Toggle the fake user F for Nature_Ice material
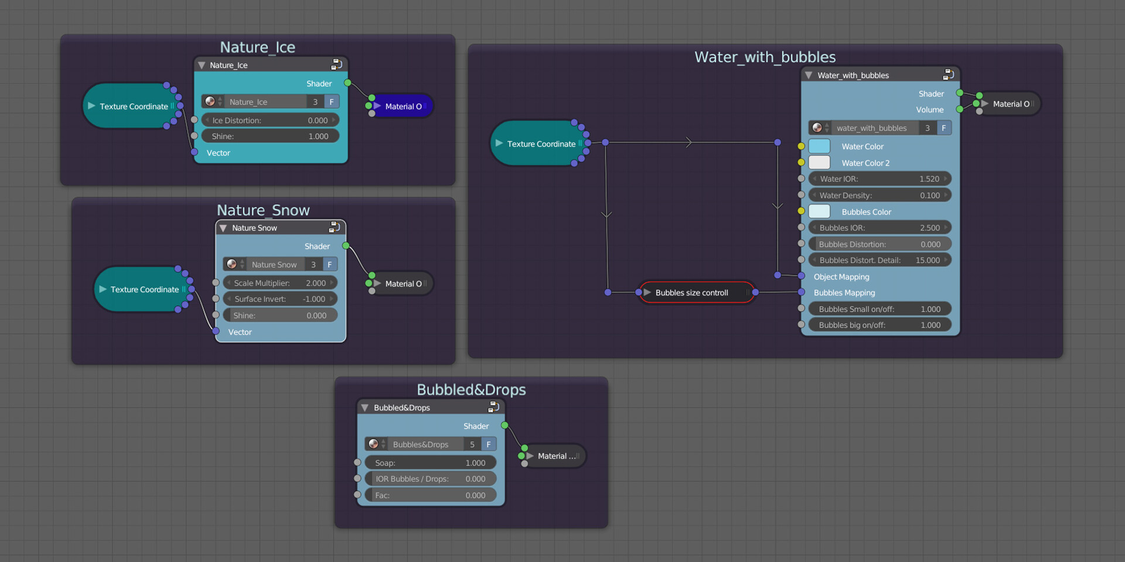Screen dimensions: 1125x562 (x=331, y=101)
